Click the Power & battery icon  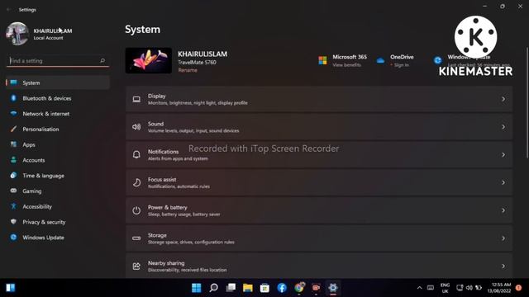pyautogui.click(x=136, y=210)
